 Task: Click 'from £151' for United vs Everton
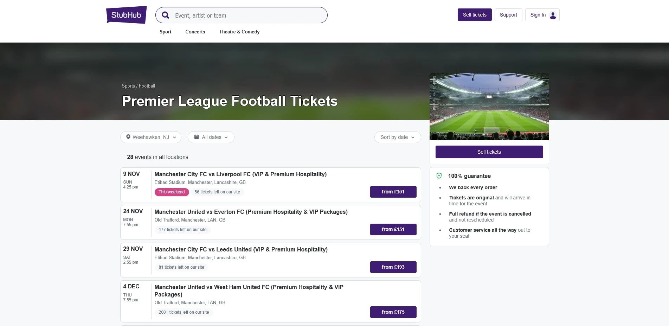(x=393, y=229)
